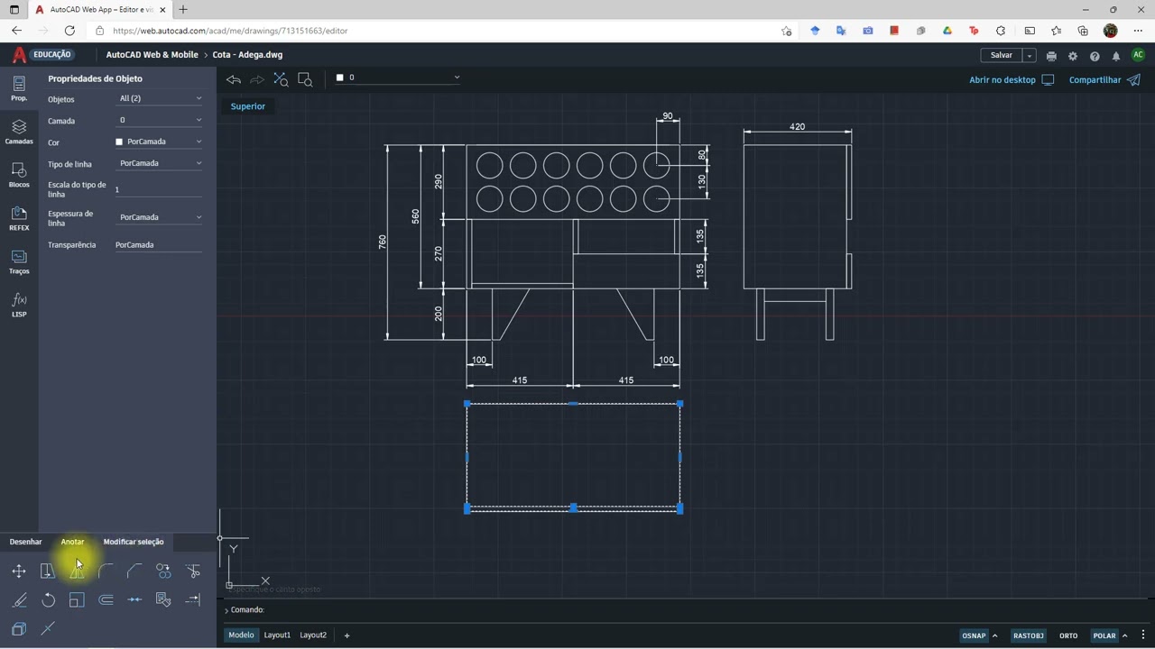Image resolution: width=1155 pixels, height=649 pixels.
Task: Select the Match Properties tool
Action: (x=163, y=599)
